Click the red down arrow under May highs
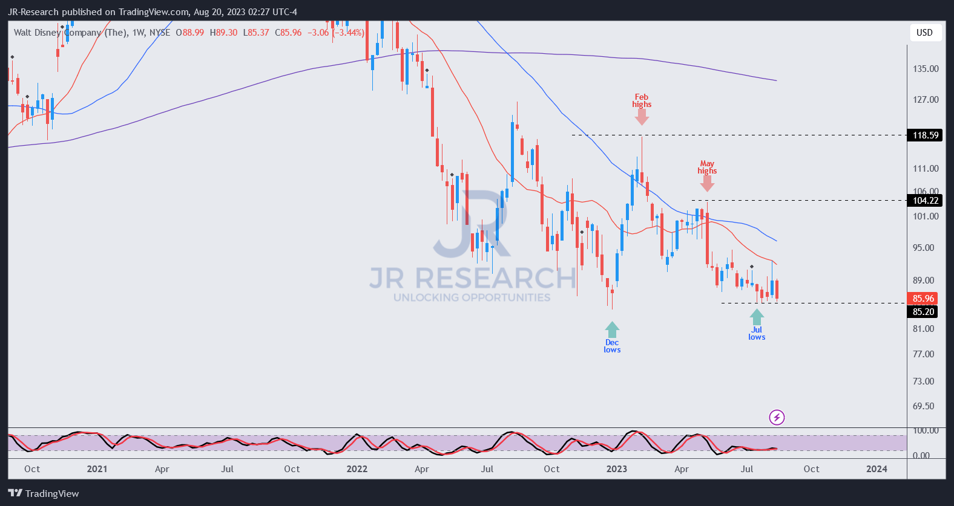This screenshot has width=954, height=506. coord(707,184)
